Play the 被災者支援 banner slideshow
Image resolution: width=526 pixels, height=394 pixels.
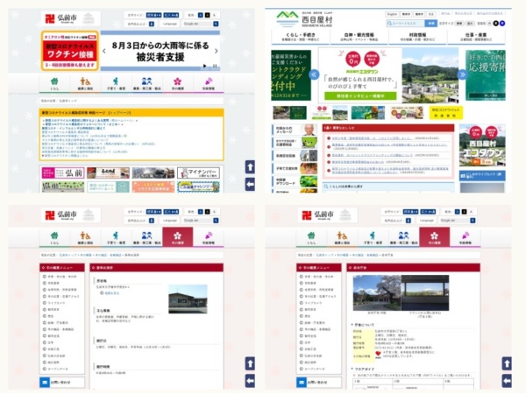[204, 66]
